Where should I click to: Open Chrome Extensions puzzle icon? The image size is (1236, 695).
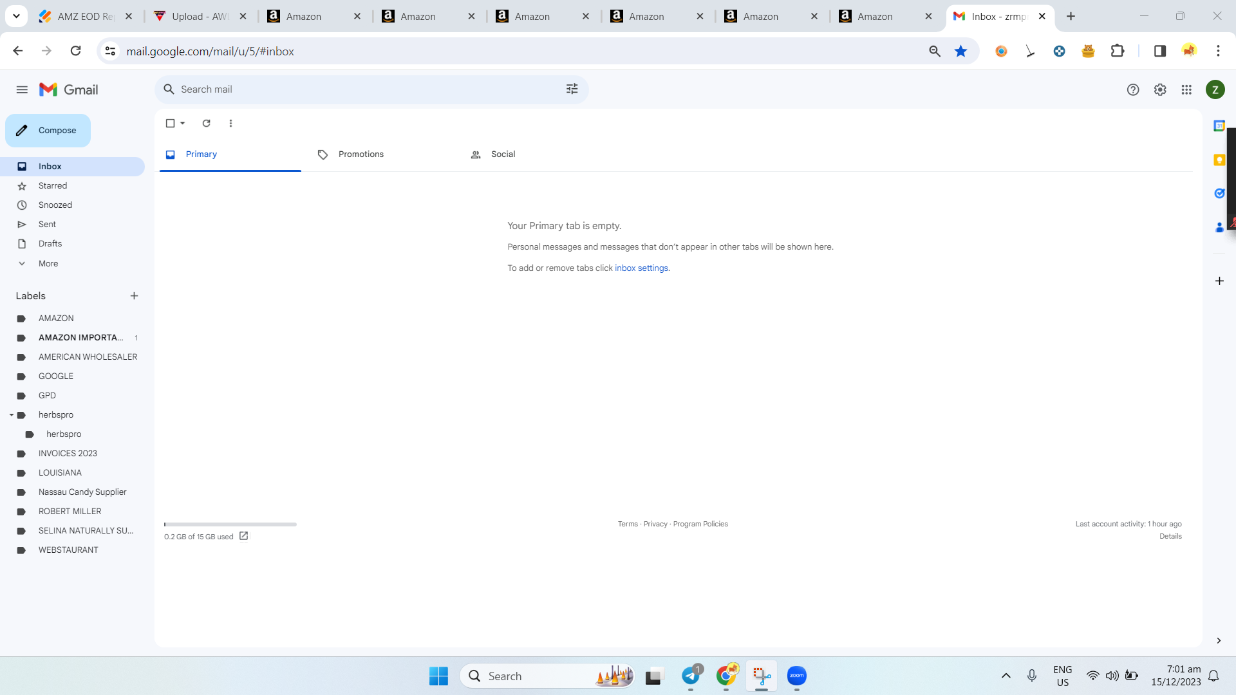1118,51
